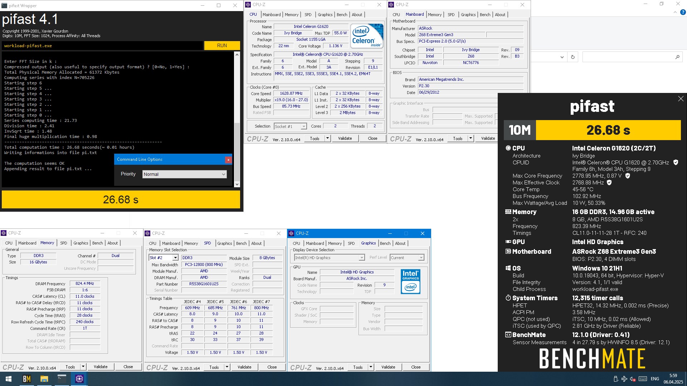687x386 pixels.
Task: Click the GPU section icon in BenchMate
Action: click(508, 242)
